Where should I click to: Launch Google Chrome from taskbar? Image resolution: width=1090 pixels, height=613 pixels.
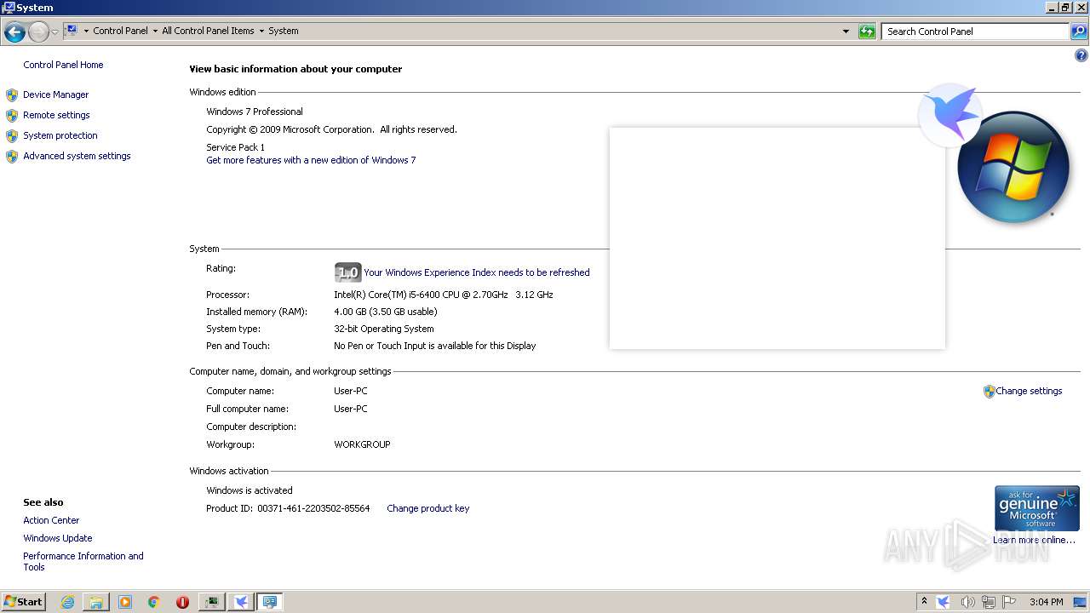(153, 602)
